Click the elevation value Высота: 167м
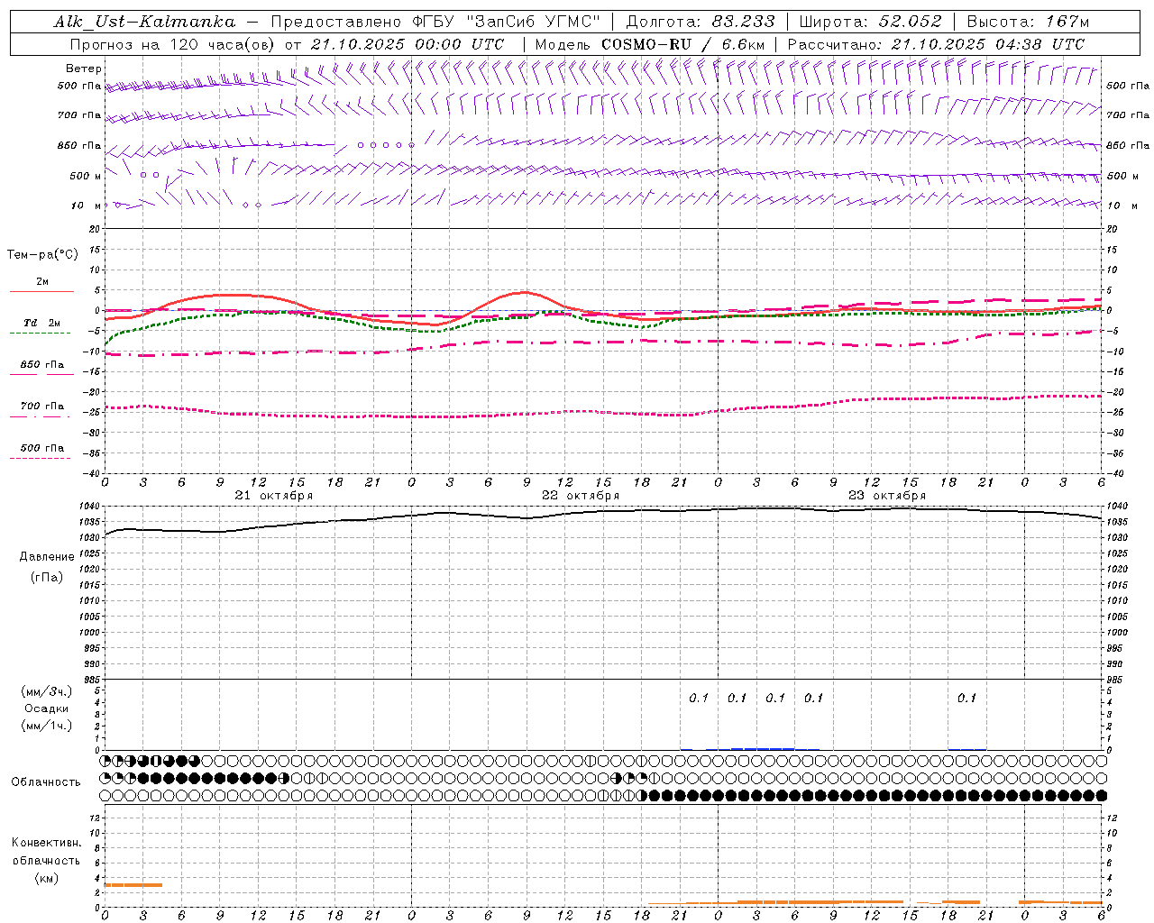The width and height of the screenshot is (1154, 923). pyautogui.click(x=1028, y=22)
